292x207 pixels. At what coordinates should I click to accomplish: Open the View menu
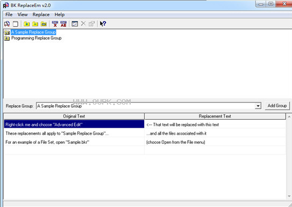23,14
